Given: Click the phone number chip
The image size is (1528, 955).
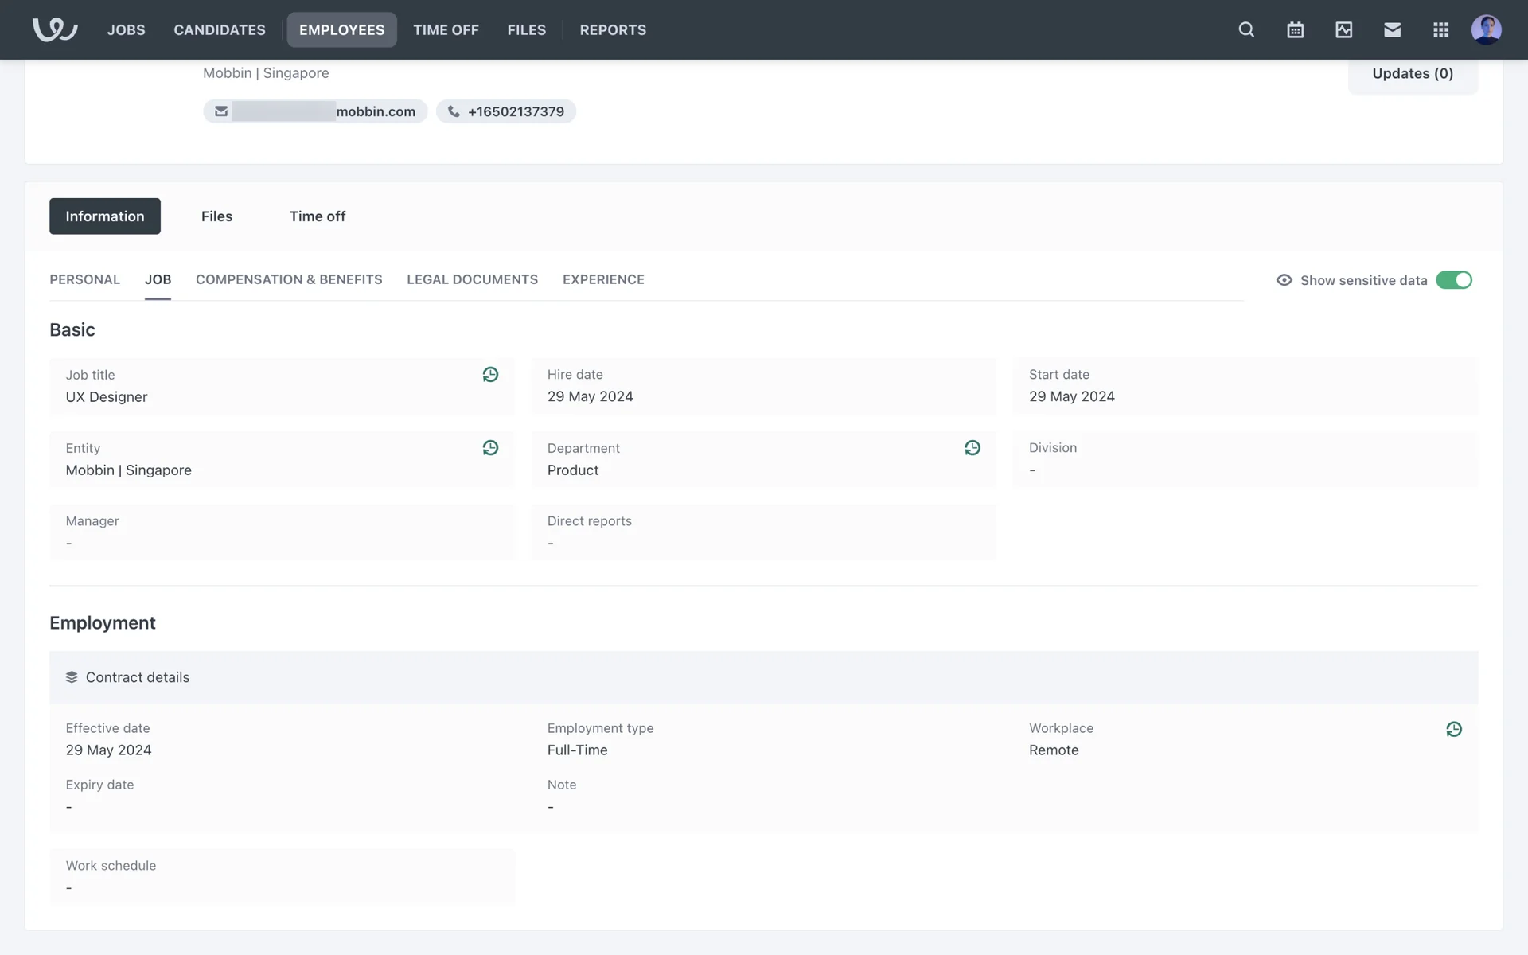Looking at the screenshot, I should pos(506,111).
